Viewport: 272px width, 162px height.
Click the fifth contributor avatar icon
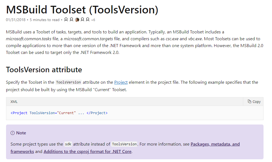(x=88, y=20)
